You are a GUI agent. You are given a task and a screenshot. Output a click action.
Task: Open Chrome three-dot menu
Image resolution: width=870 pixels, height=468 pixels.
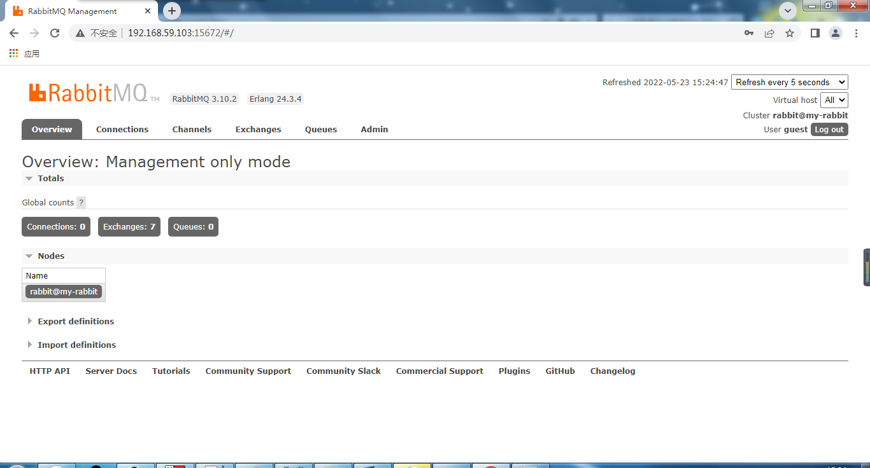pyautogui.click(x=856, y=33)
